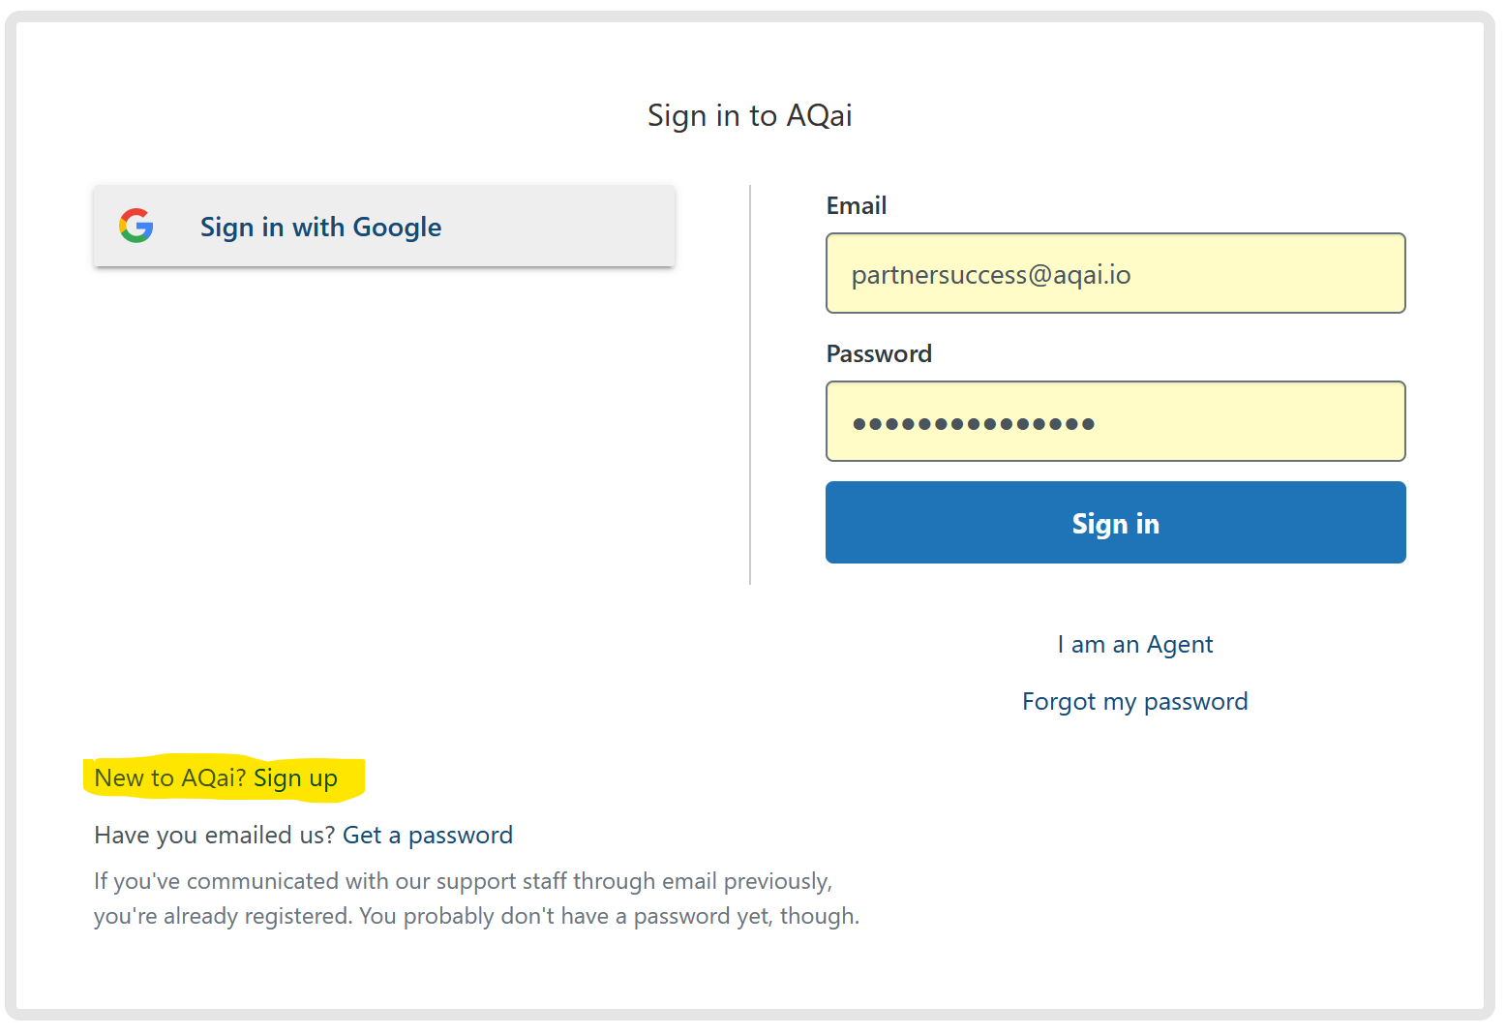Viewport: 1506px width, 1036px height.
Task: Click the Password field label
Action: point(879,353)
